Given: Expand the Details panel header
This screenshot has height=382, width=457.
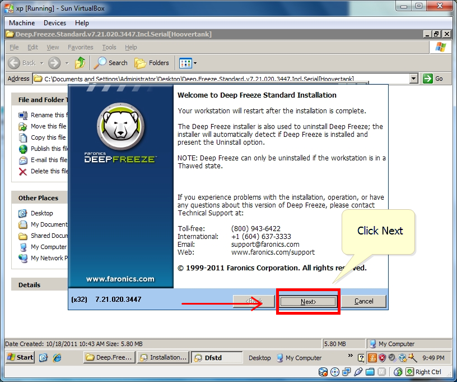Looking at the screenshot, I should click(x=40, y=285).
